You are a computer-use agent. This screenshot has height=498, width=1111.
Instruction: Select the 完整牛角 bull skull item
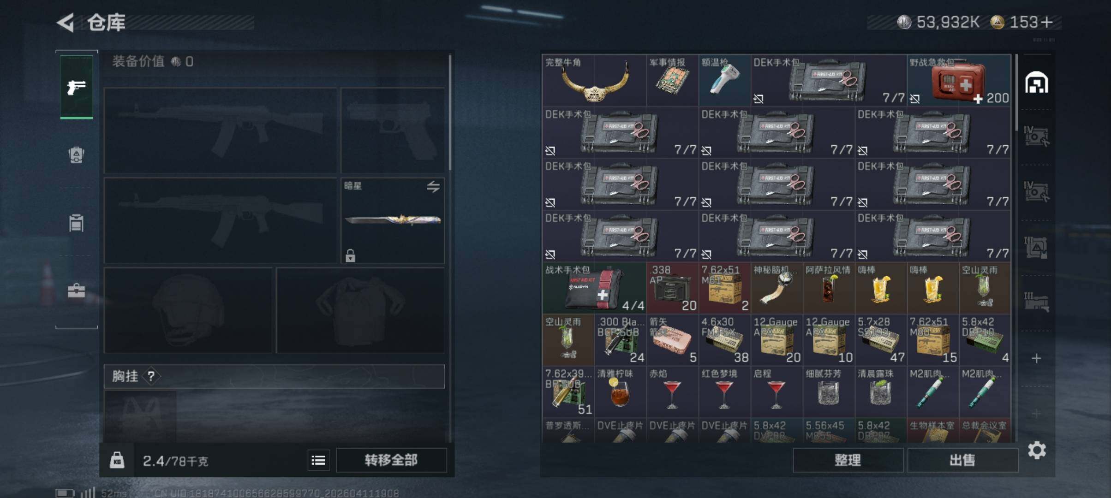click(x=594, y=80)
